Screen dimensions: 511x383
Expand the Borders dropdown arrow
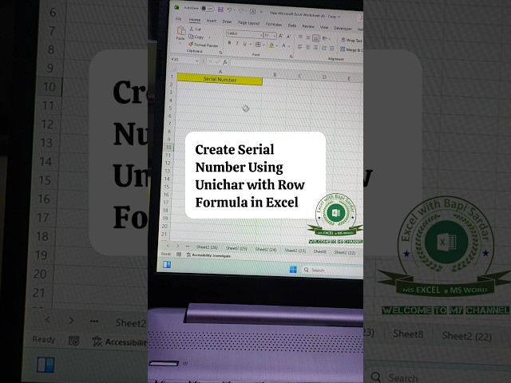263,45
